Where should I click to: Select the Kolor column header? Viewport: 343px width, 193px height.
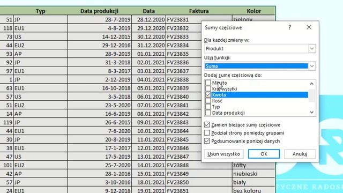click(253, 11)
